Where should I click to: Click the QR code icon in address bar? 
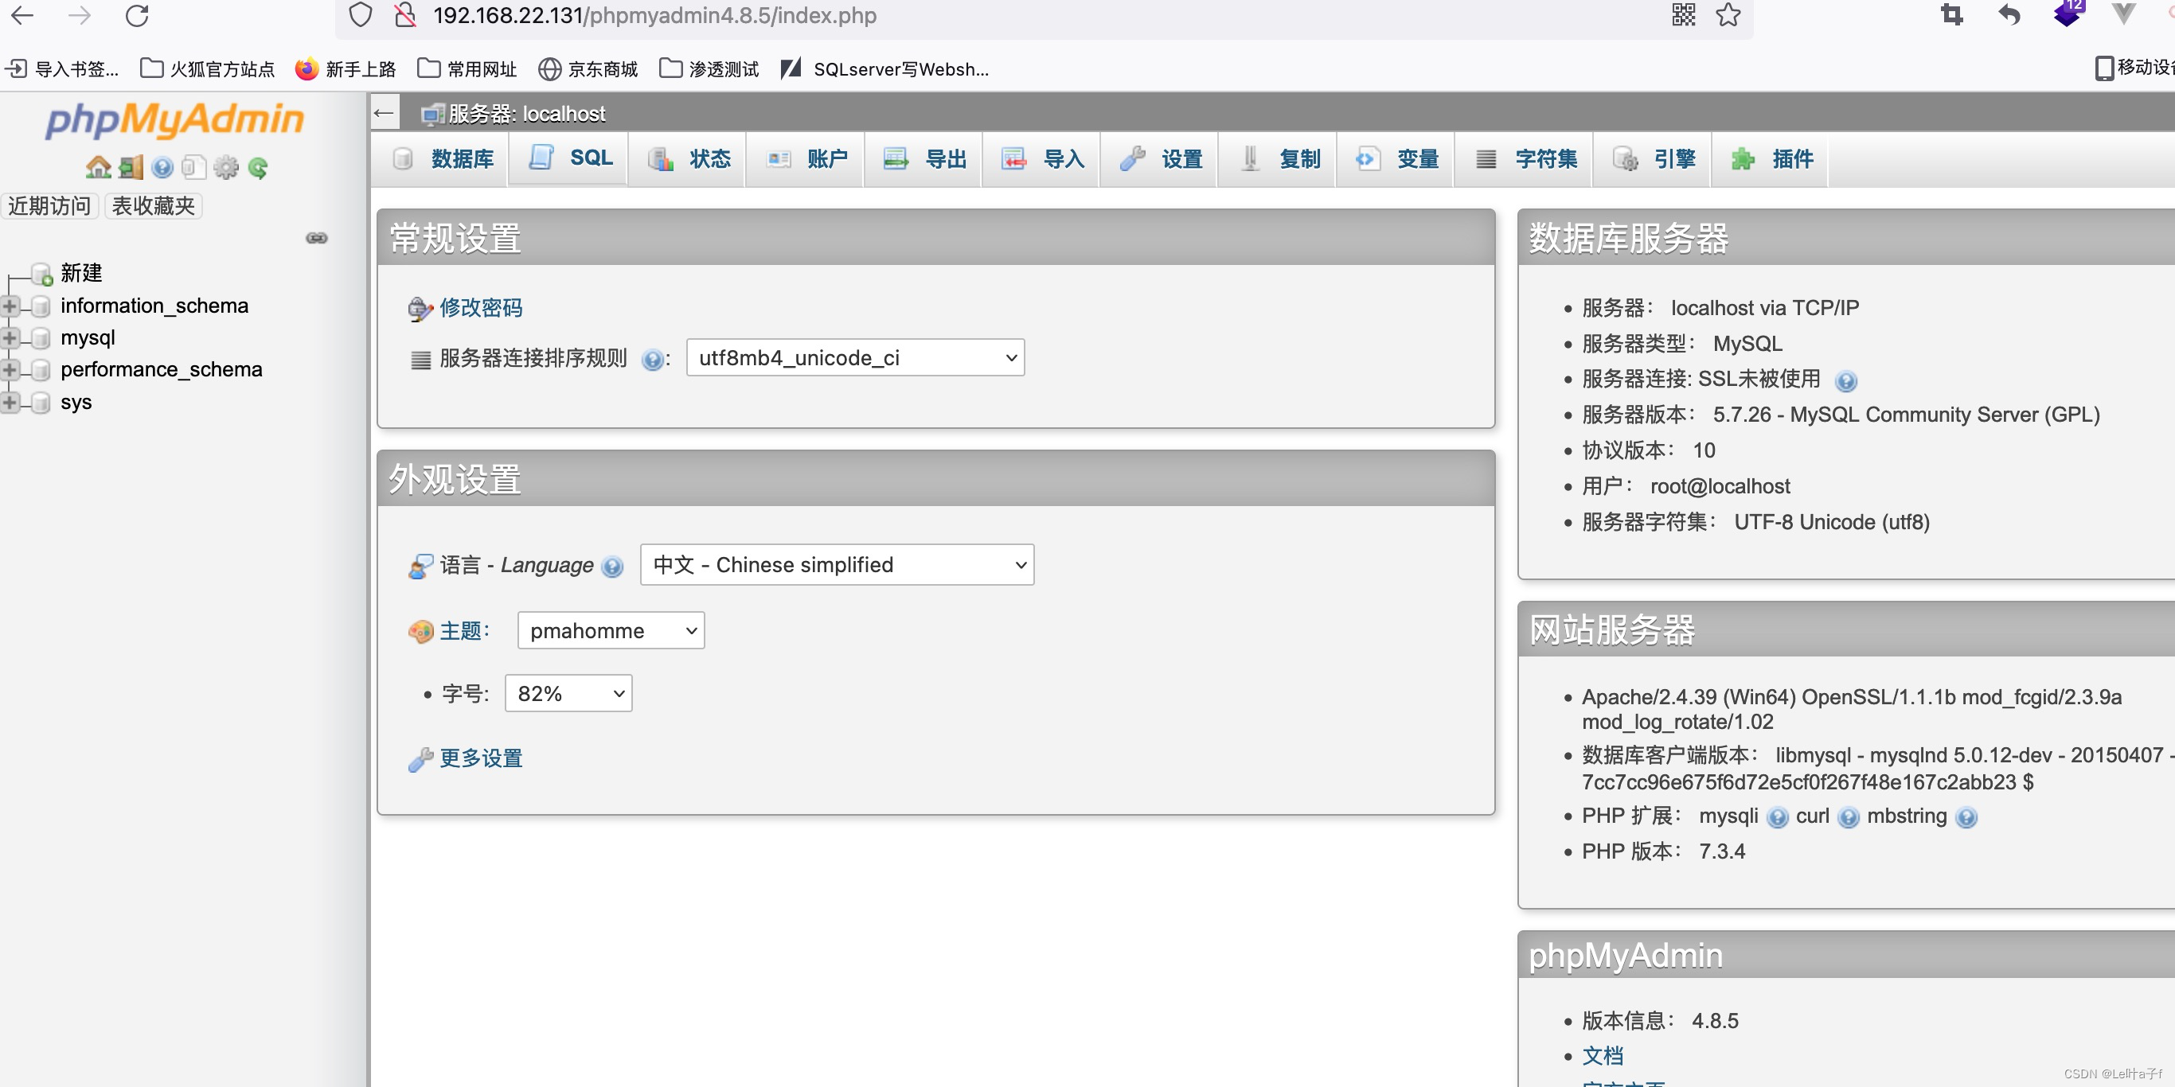click(x=1684, y=15)
